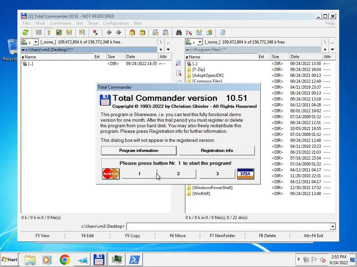Sort the right panel by the Date column header
The width and height of the screenshot is (357, 267).
click(x=306, y=57)
